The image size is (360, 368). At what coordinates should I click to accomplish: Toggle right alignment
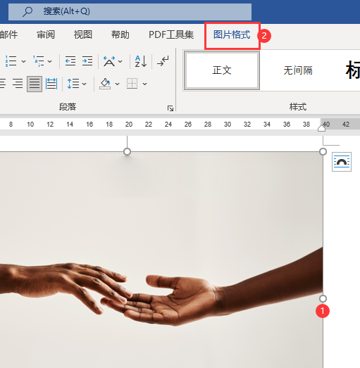coord(18,84)
